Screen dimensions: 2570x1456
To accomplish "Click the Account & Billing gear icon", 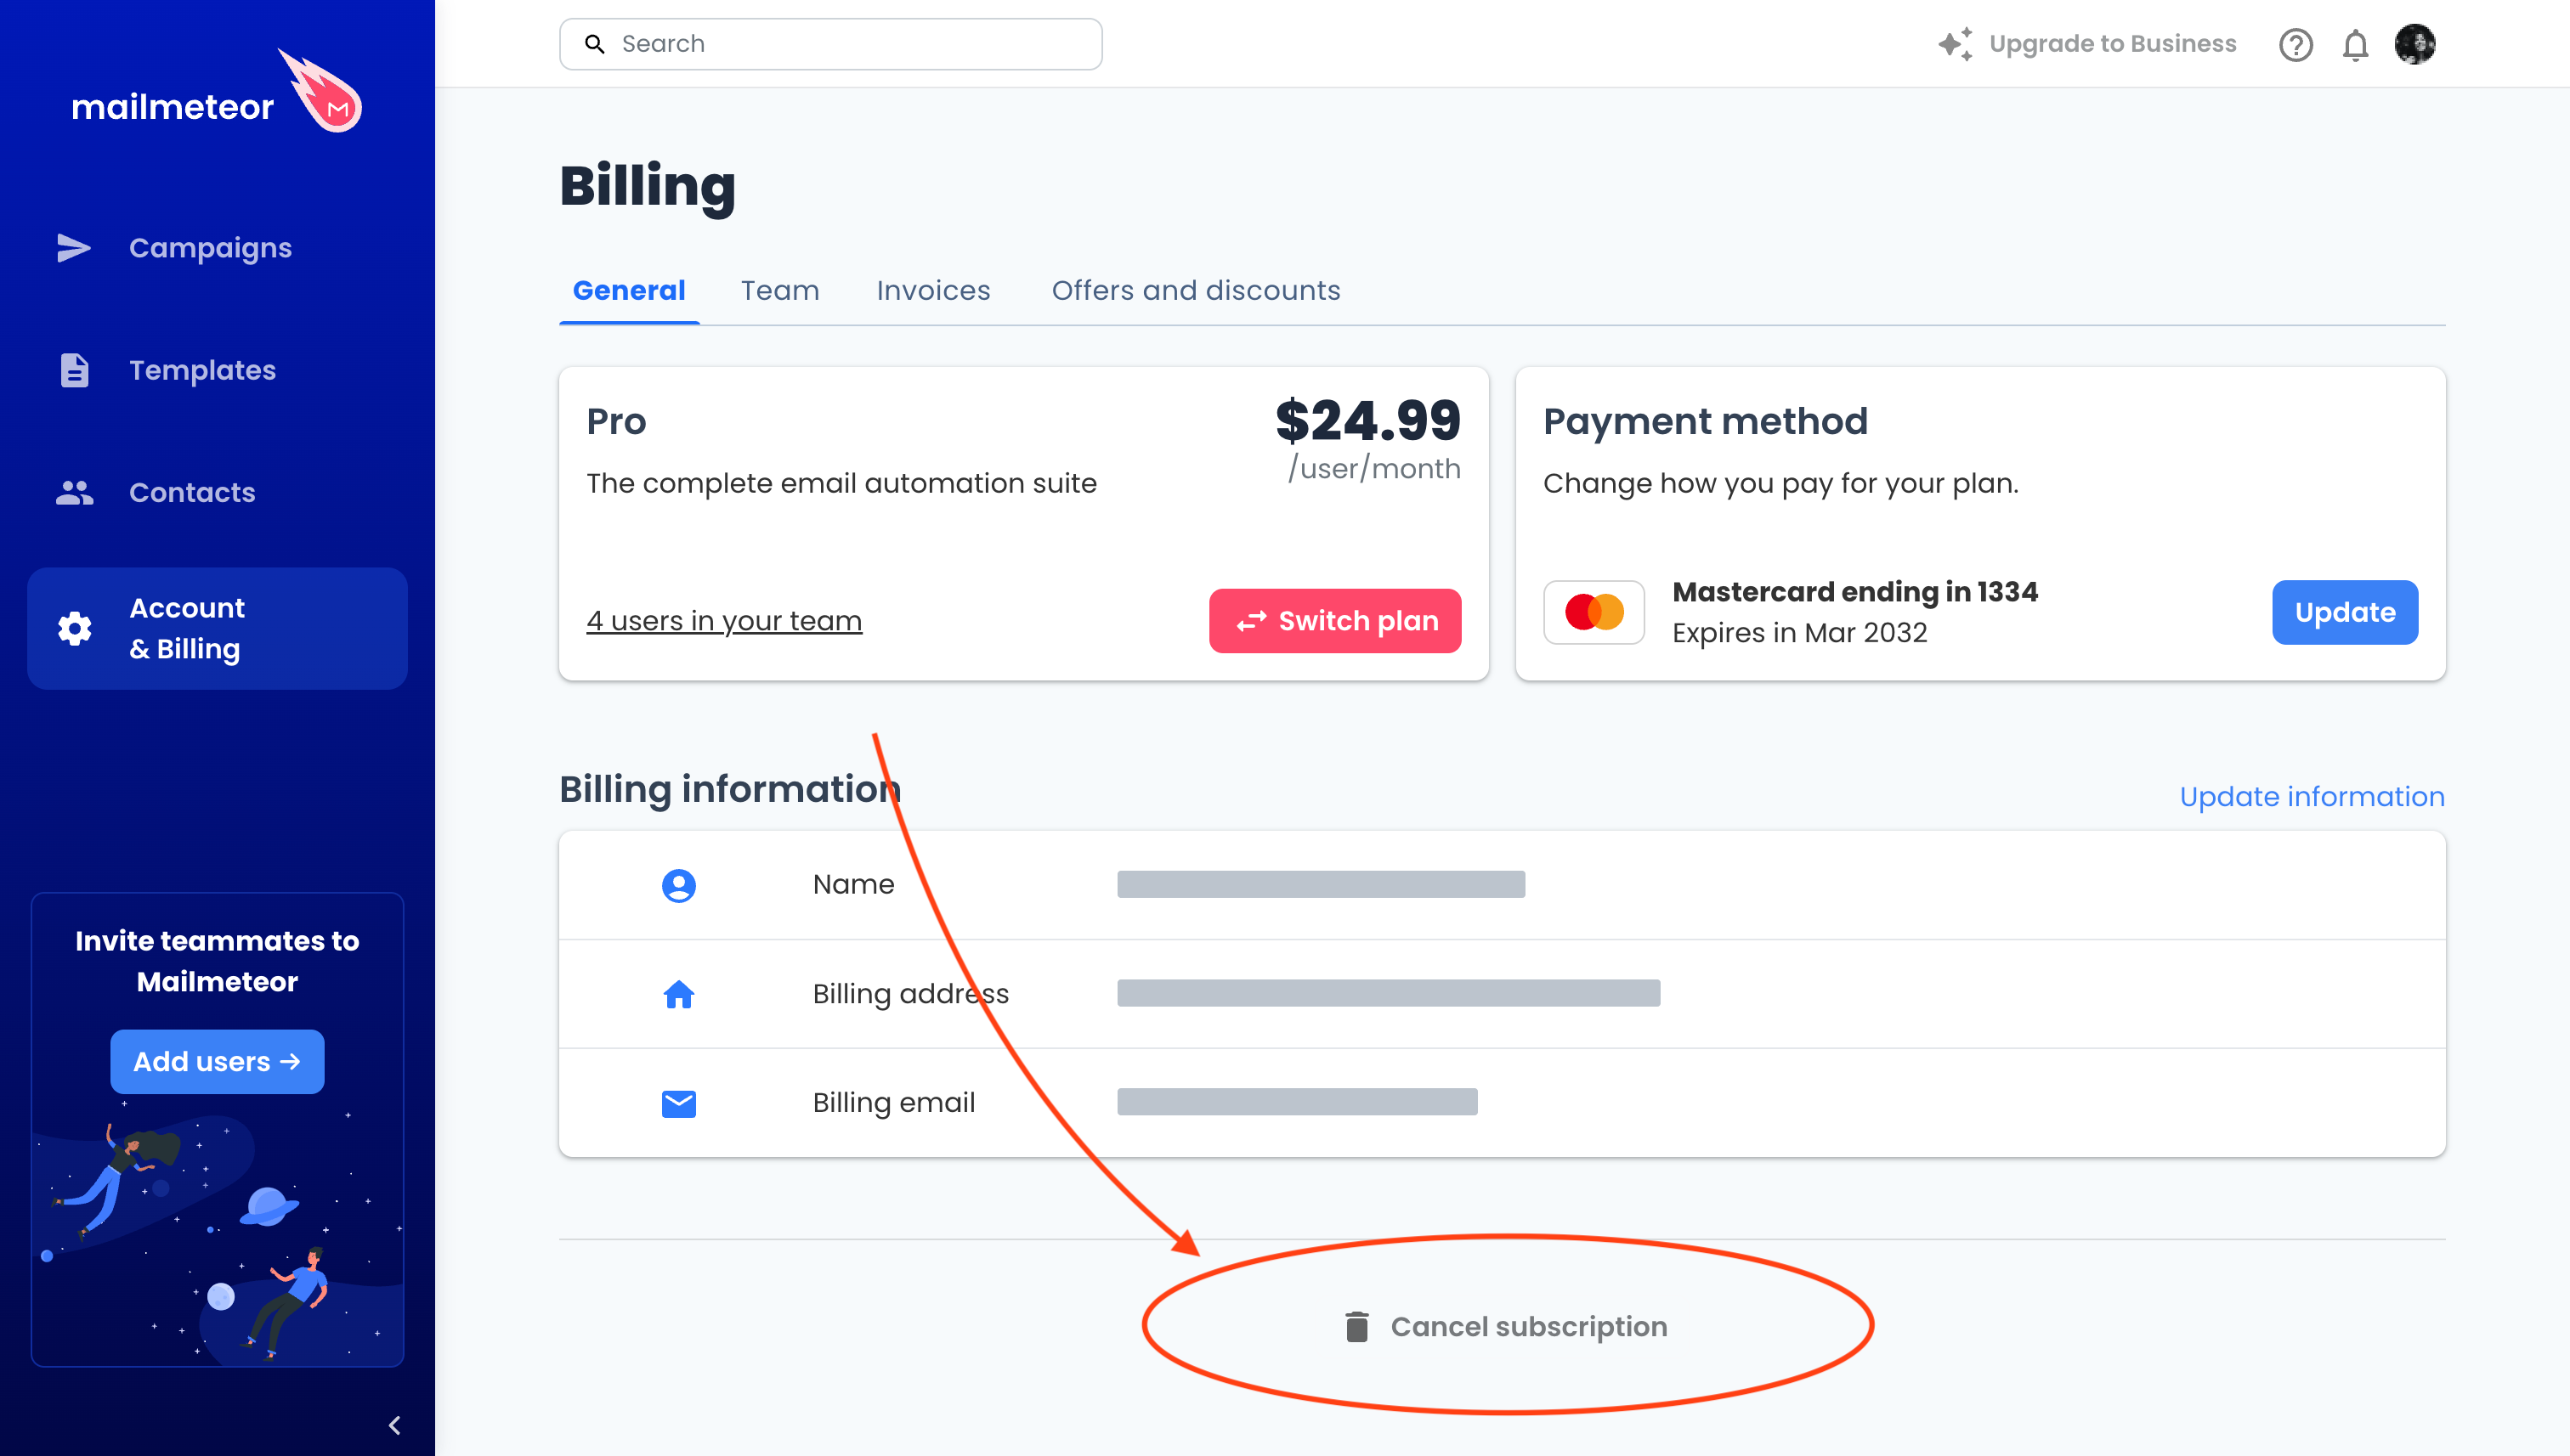I will [x=73, y=628].
